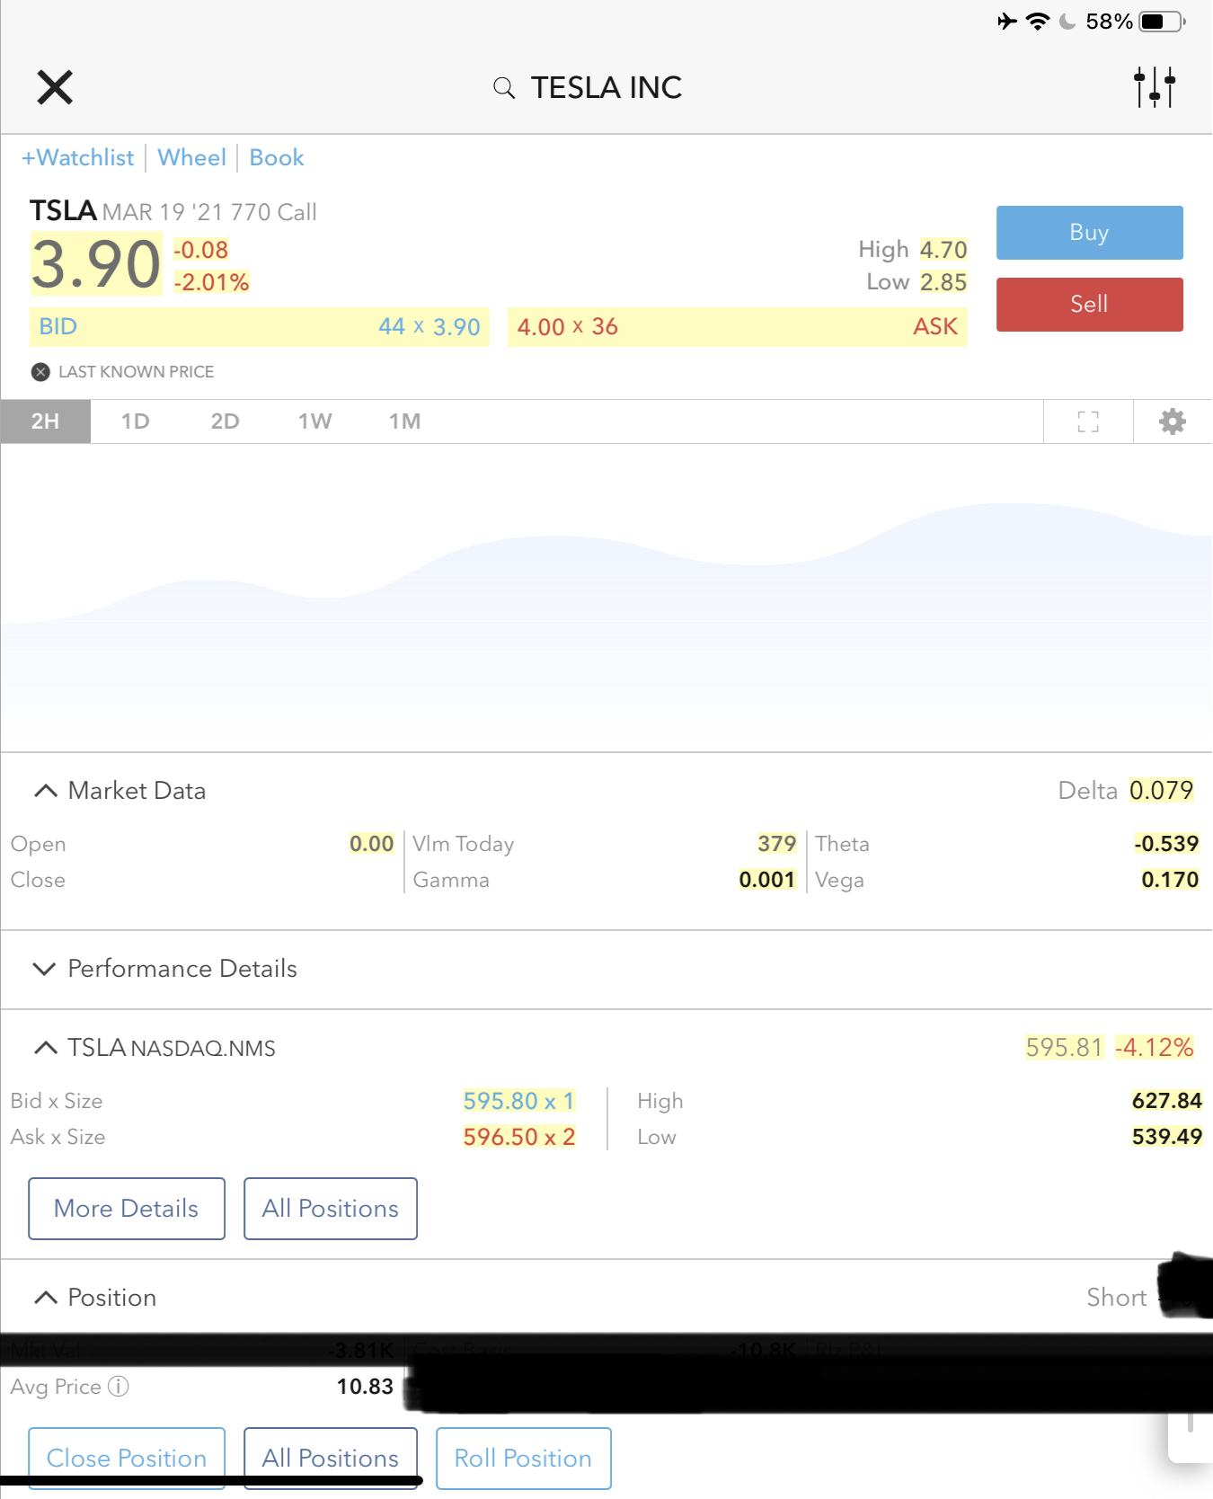Tap the -0.08 price change value

pyautogui.click(x=201, y=250)
